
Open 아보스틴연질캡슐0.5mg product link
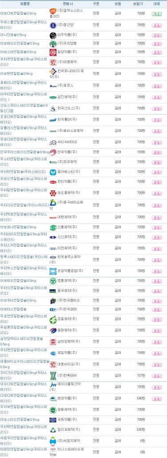pos(20,420)
